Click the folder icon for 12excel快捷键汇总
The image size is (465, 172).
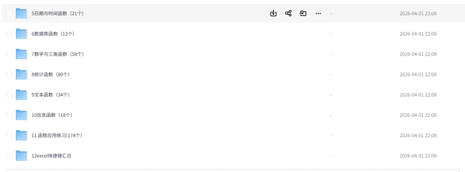pos(22,156)
